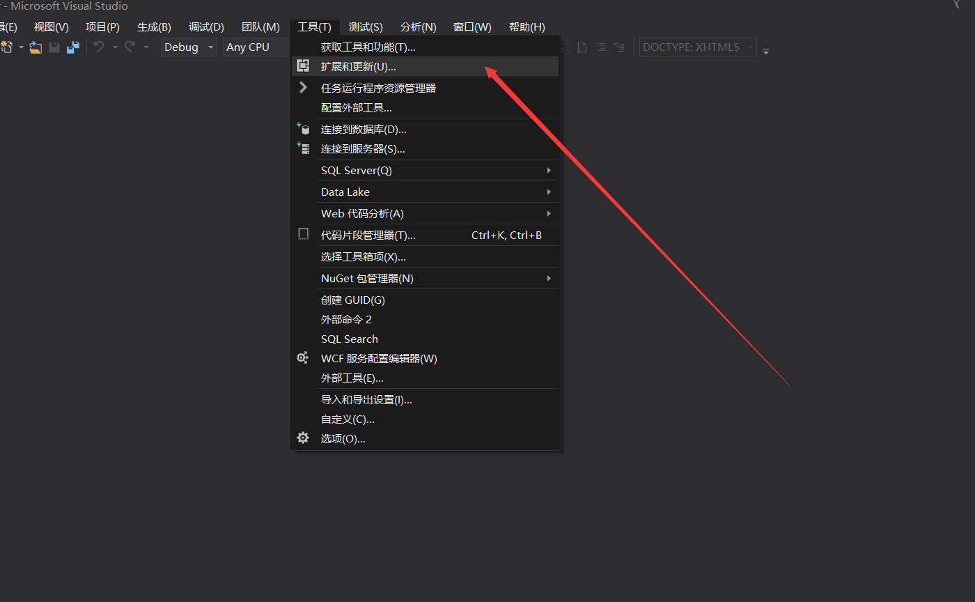This screenshot has height=602, width=975.
Task: Open the Redo history dropdown arrow
Action: [146, 47]
